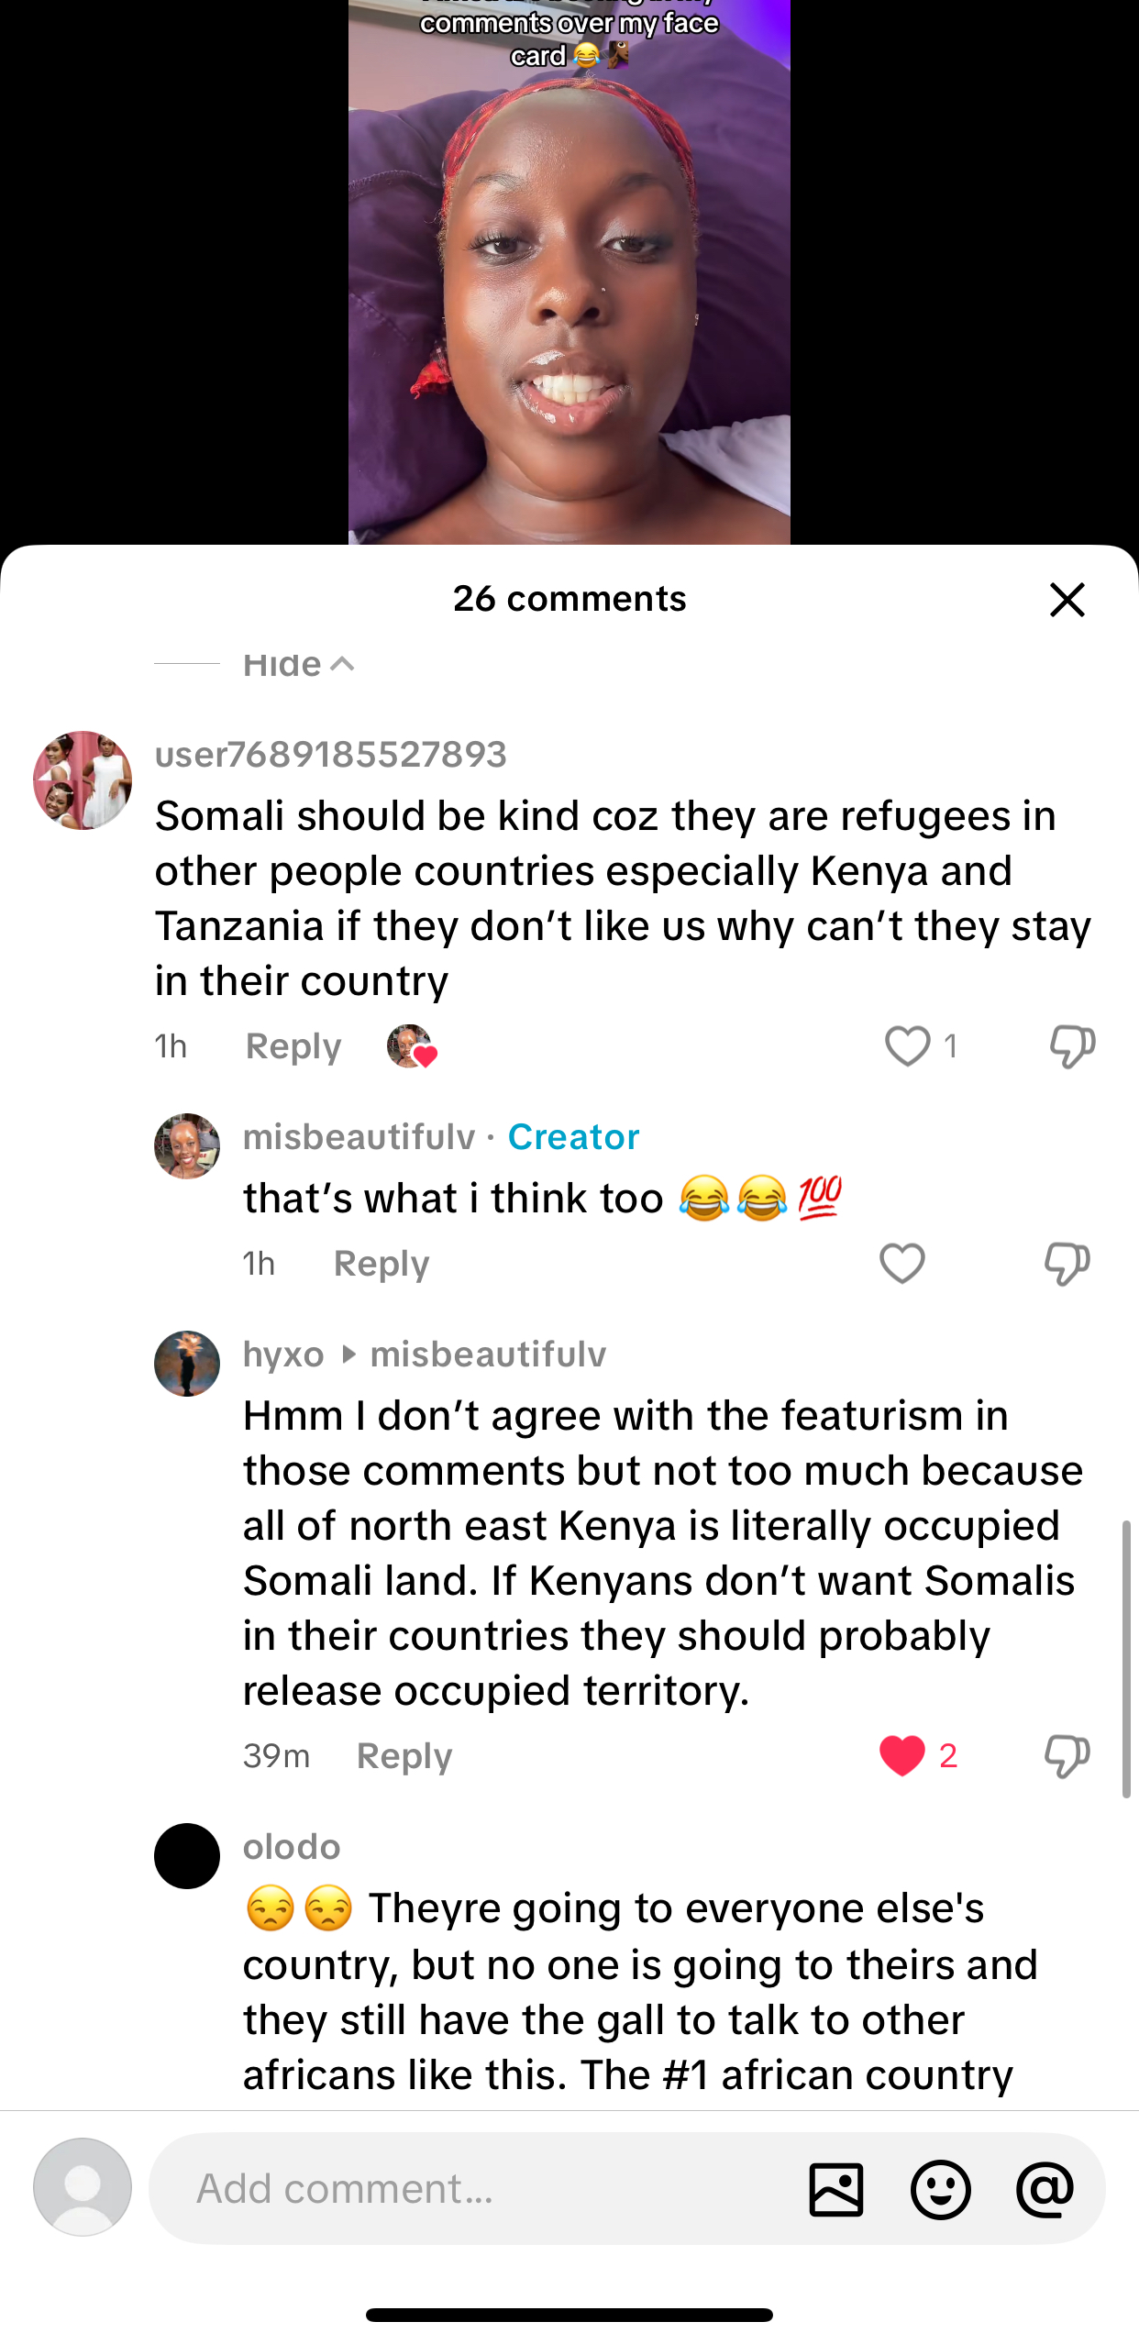Reply to hyxo's comment
1139x2344 pixels.
tap(404, 1756)
